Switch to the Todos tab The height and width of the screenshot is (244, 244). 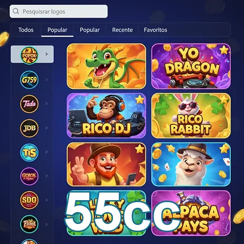click(26, 30)
